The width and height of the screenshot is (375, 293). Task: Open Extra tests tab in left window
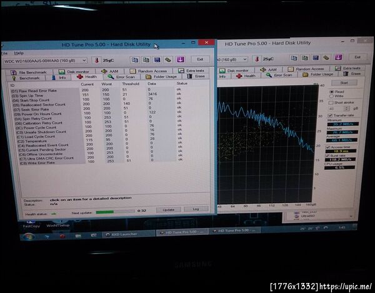coord(191,71)
